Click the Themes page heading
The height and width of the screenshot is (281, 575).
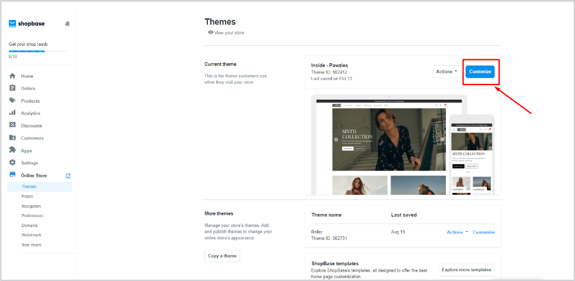220,22
